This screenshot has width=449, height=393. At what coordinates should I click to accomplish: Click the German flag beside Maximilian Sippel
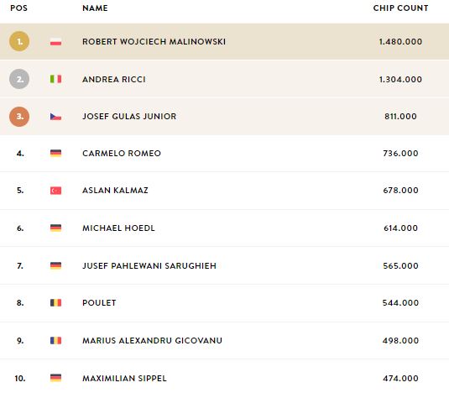(x=55, y=378)
